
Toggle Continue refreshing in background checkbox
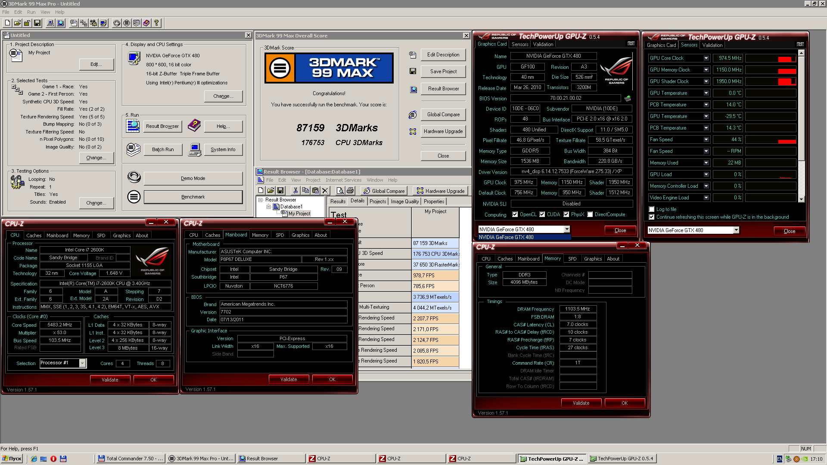pyautogui.click(x=652, y=217)
